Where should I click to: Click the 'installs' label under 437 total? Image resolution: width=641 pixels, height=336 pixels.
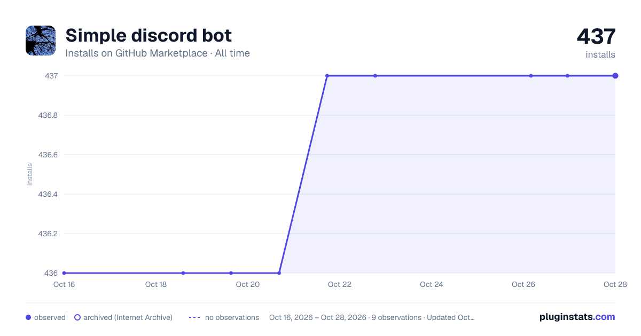click(600, 54)
